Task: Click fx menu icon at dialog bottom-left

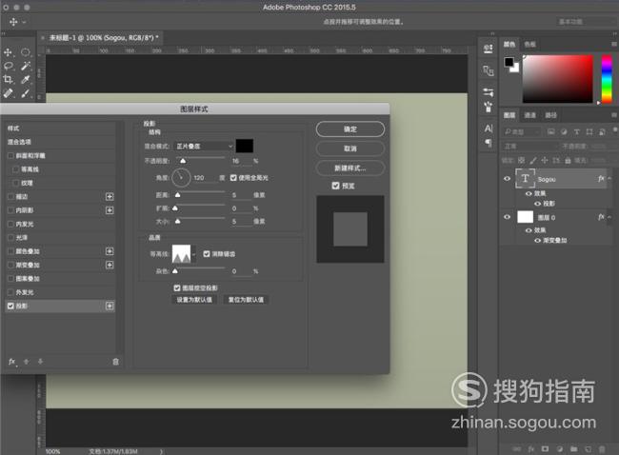Action: point(12,362)
